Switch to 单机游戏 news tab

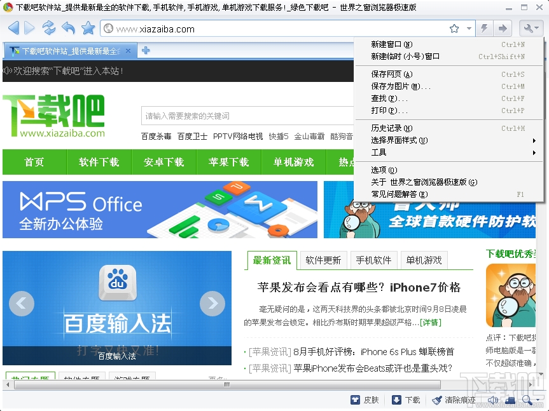point(424,260)
